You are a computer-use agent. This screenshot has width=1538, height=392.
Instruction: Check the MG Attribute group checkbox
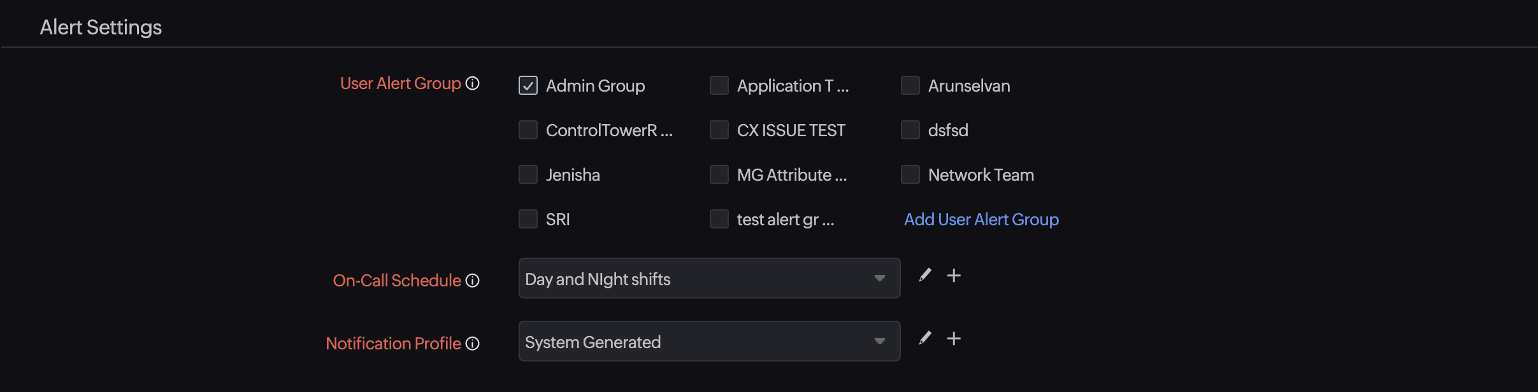pyautogui.click(x=719, y=174)
